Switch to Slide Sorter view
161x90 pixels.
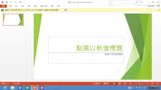point(120,83)
